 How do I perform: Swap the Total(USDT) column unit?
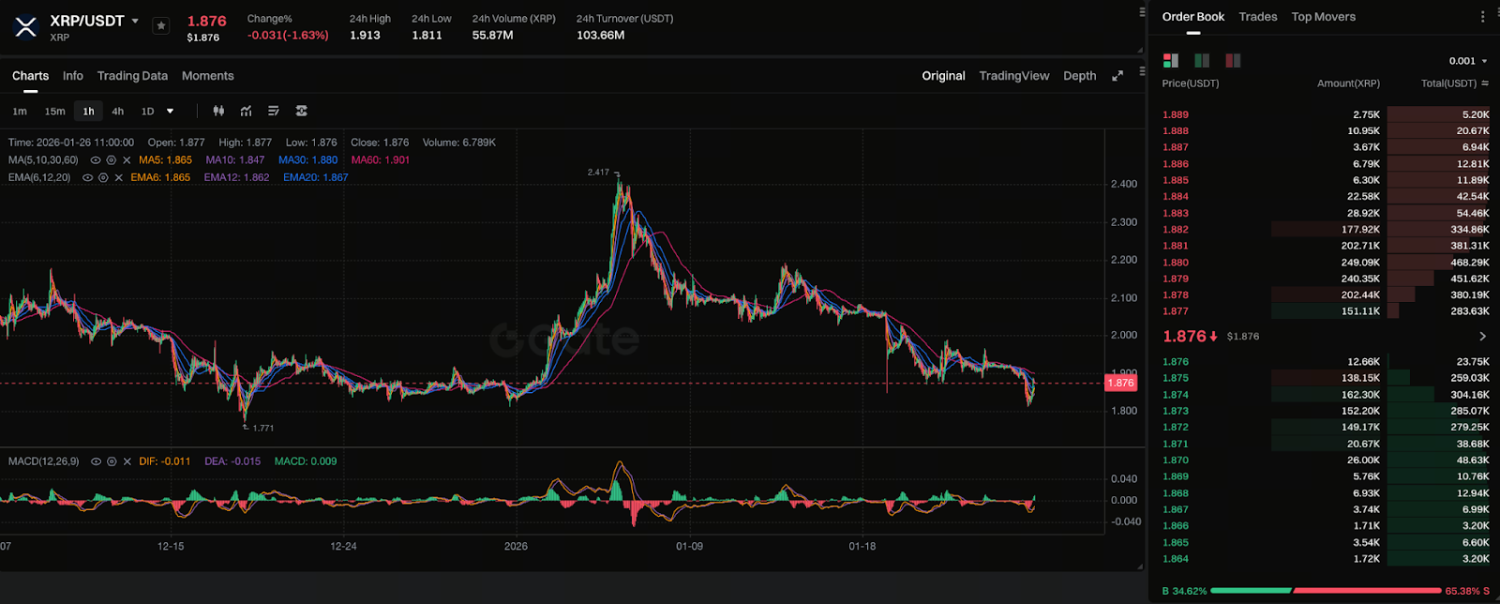click(x=1485, y=83)
